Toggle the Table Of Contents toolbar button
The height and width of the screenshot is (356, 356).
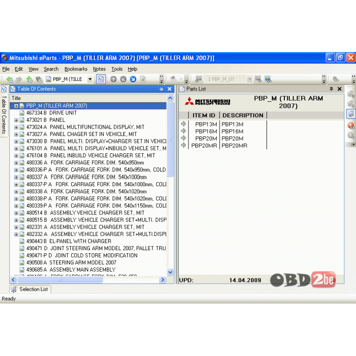[x=101, y=79]
